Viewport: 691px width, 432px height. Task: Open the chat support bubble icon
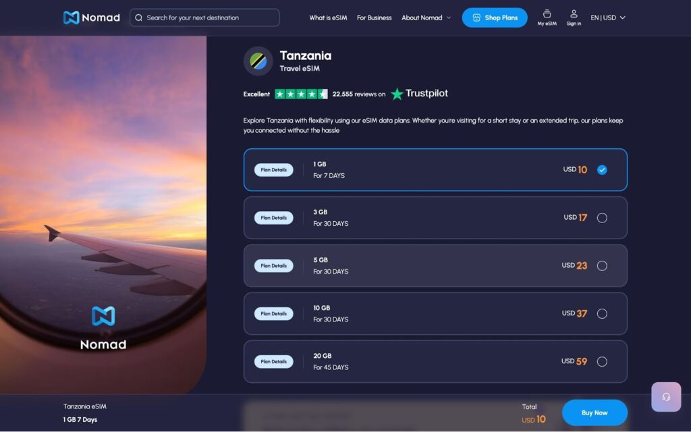point(666,397)
